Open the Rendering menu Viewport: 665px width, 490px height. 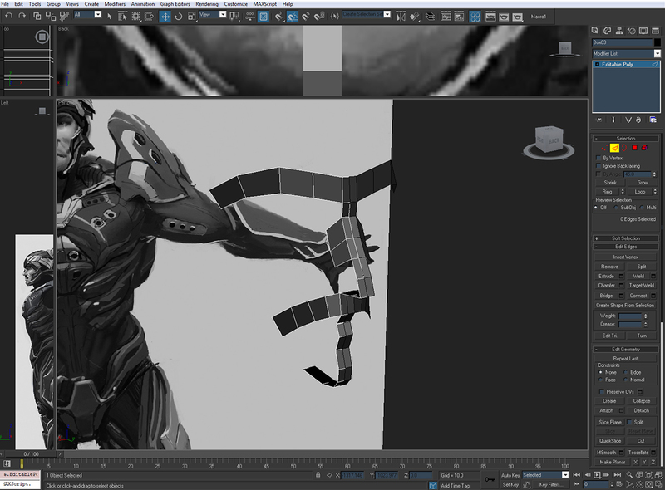click(206, 4)
